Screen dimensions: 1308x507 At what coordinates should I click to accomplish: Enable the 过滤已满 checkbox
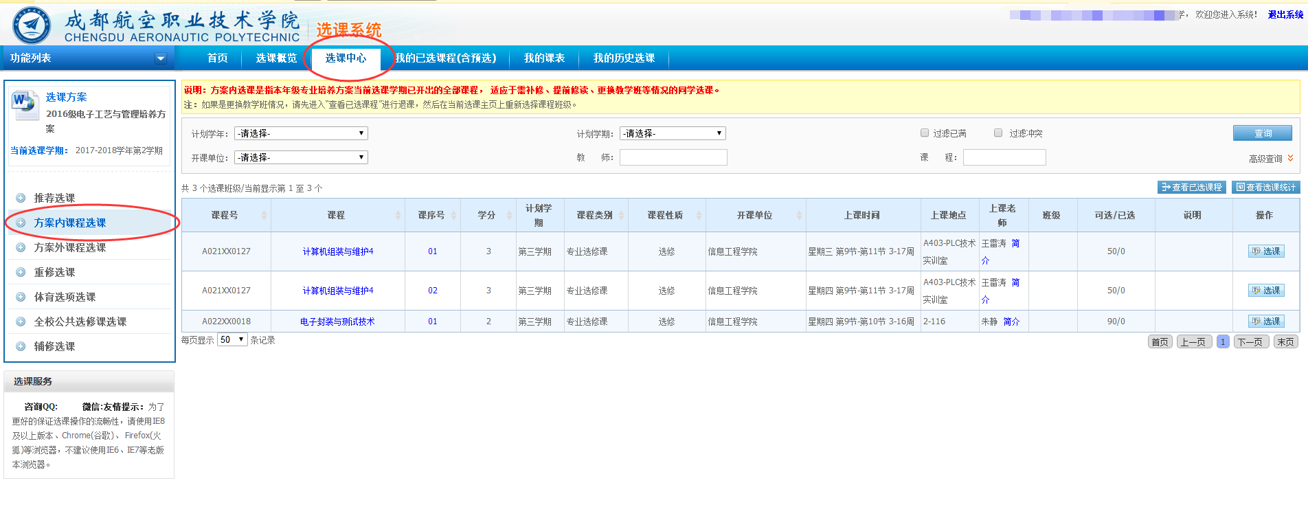(x=925, y=133)
